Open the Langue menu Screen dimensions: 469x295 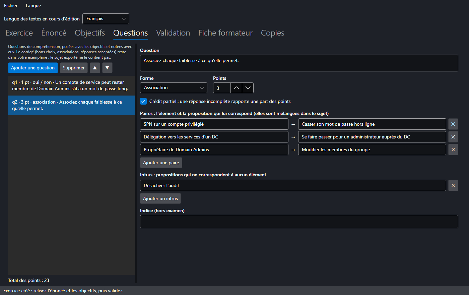click(33, 5)
